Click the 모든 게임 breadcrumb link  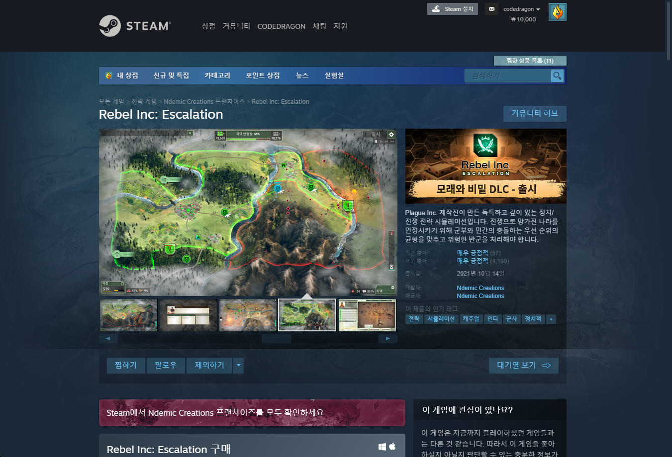tap(111, 101)
